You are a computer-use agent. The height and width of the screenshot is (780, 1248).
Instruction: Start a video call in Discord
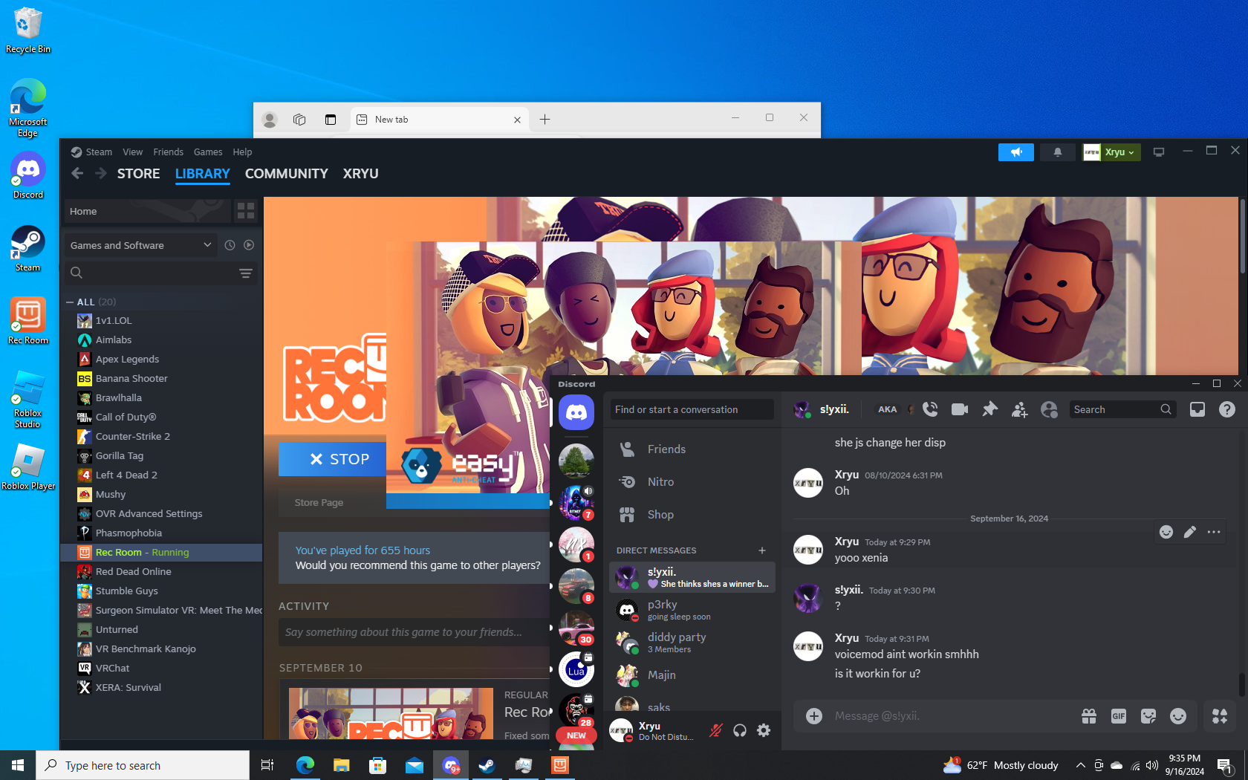click(x=960, y=409)
